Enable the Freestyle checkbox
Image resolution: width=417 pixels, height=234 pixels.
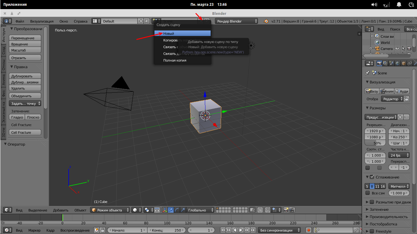pyautogui.click(x=372, y=231)
